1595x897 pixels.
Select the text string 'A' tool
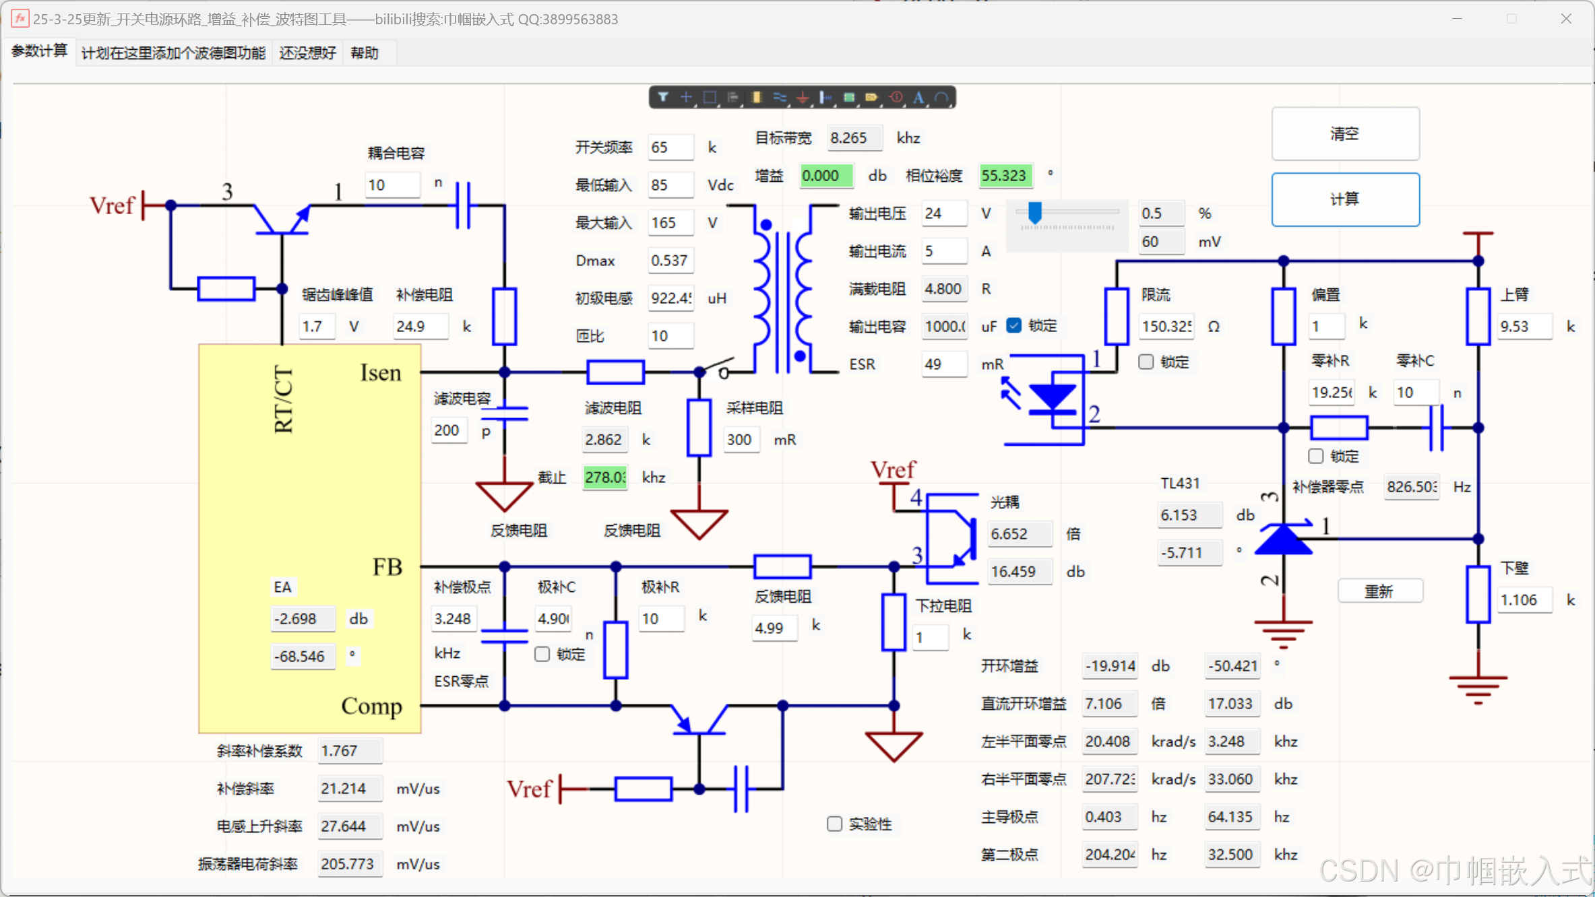coord(918,98)
